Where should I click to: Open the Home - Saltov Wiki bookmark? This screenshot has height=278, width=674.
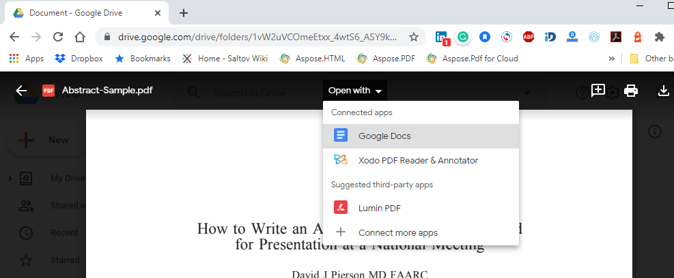(x=225, y=59)
